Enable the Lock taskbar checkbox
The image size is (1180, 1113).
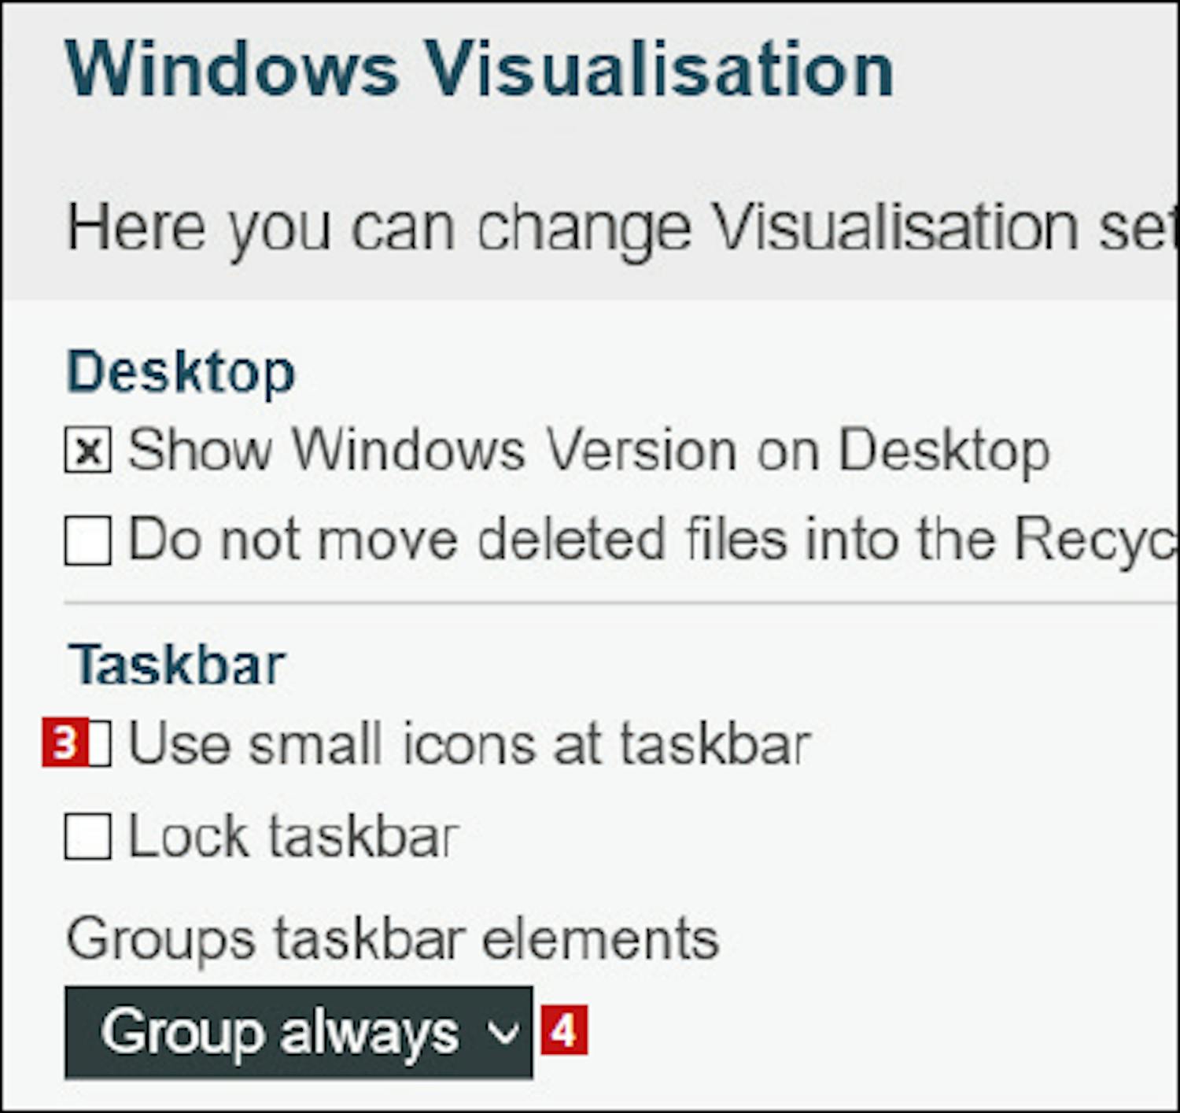click(x=88, y=836)
